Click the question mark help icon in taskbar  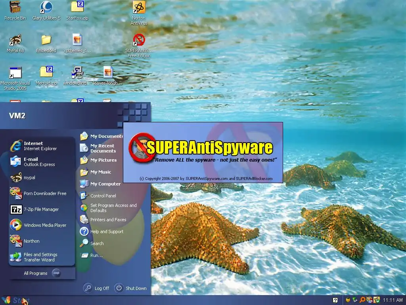click(335, 300)
